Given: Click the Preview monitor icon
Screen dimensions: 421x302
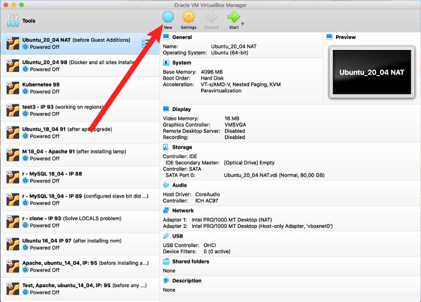Looking at the screenshot, I should (329, 37).
